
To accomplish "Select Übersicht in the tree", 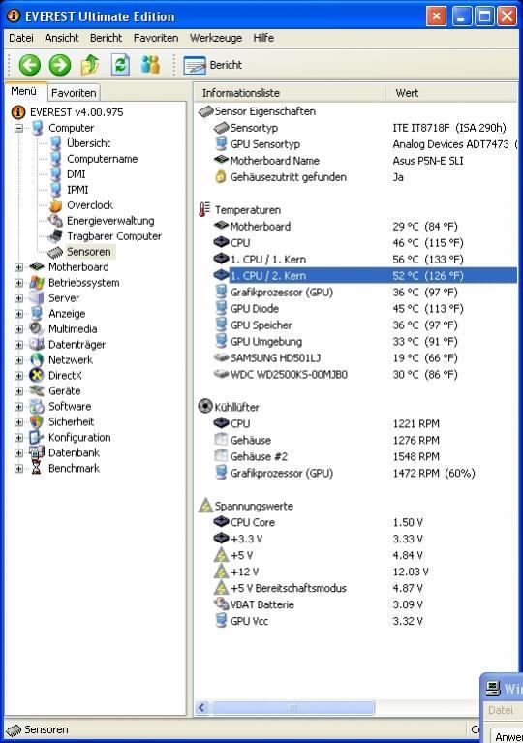I will pyautogui.click(x=88, y=143).
